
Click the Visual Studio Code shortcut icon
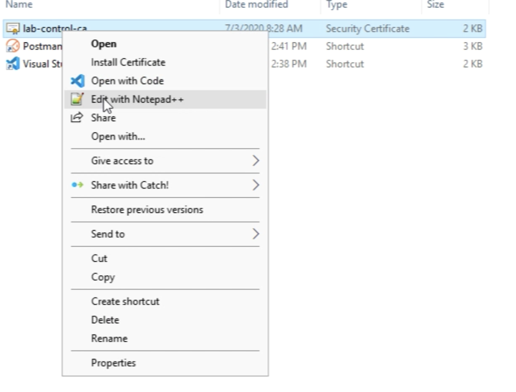coord(13,64)
